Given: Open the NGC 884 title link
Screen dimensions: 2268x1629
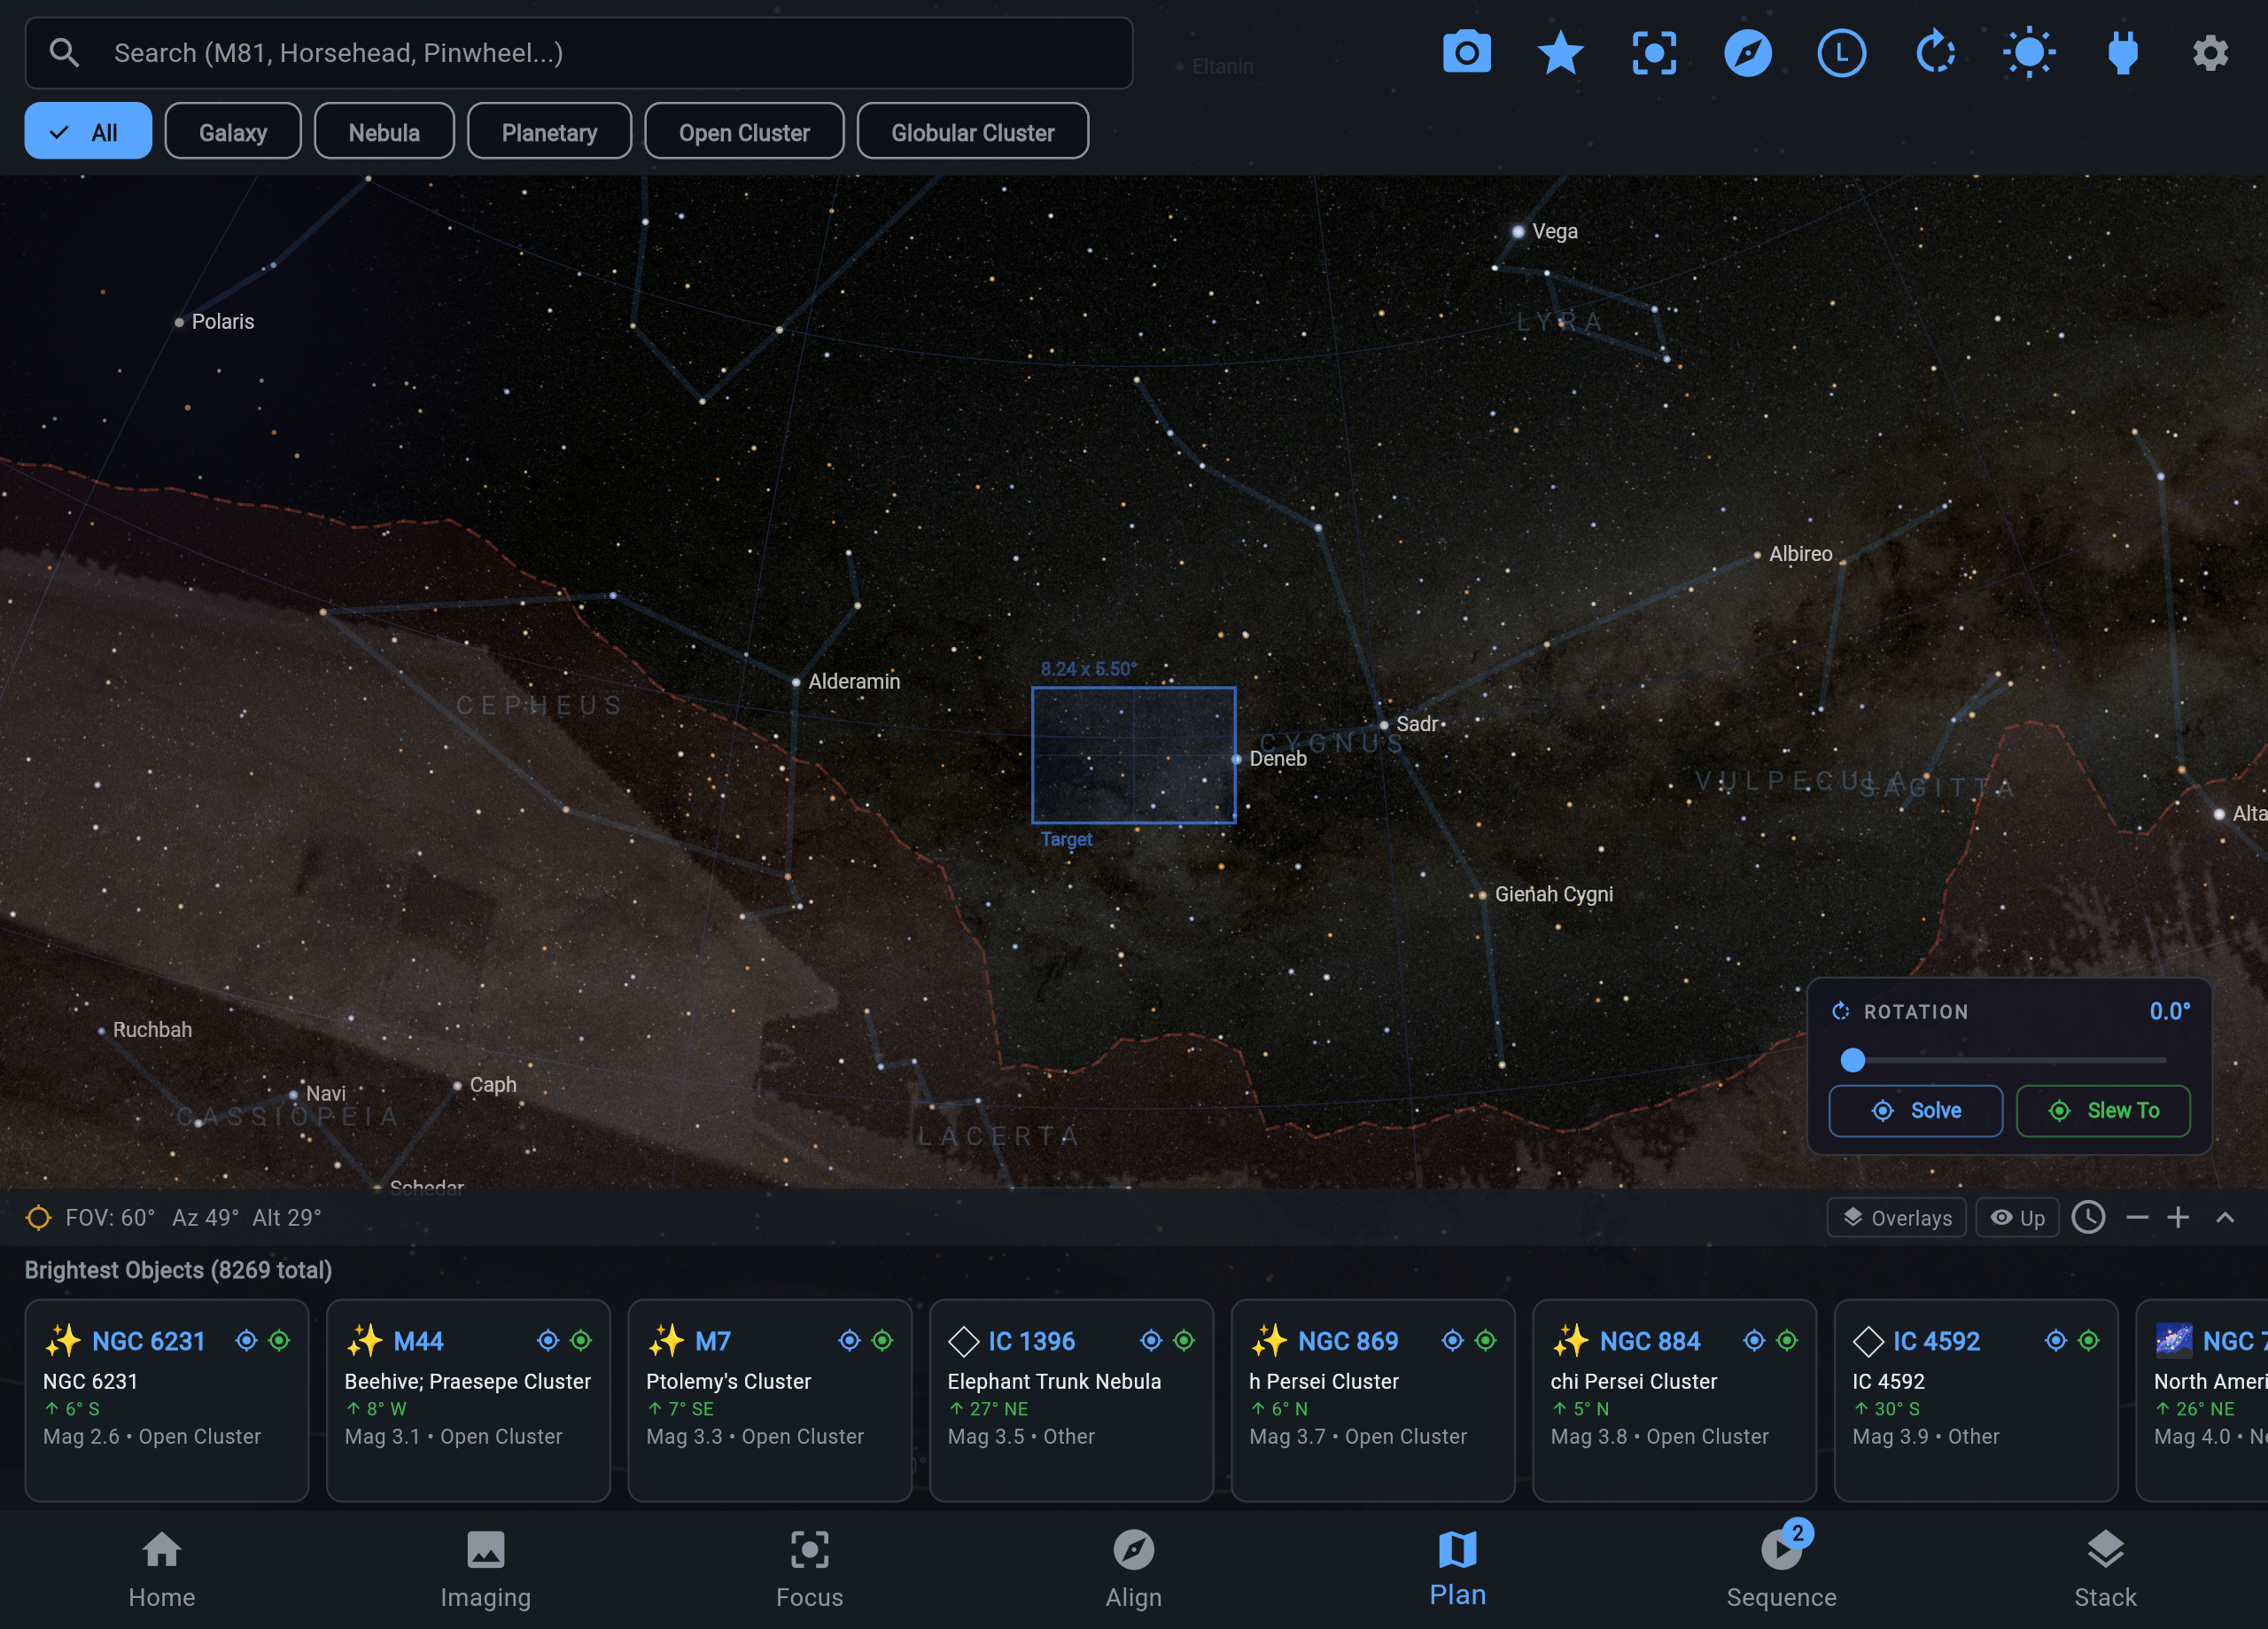Looking at the screenshot, I should pos(1649,1340).
